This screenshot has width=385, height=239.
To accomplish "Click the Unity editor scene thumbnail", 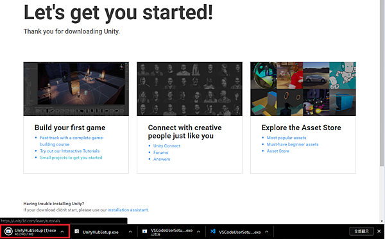I will point(76,88).
